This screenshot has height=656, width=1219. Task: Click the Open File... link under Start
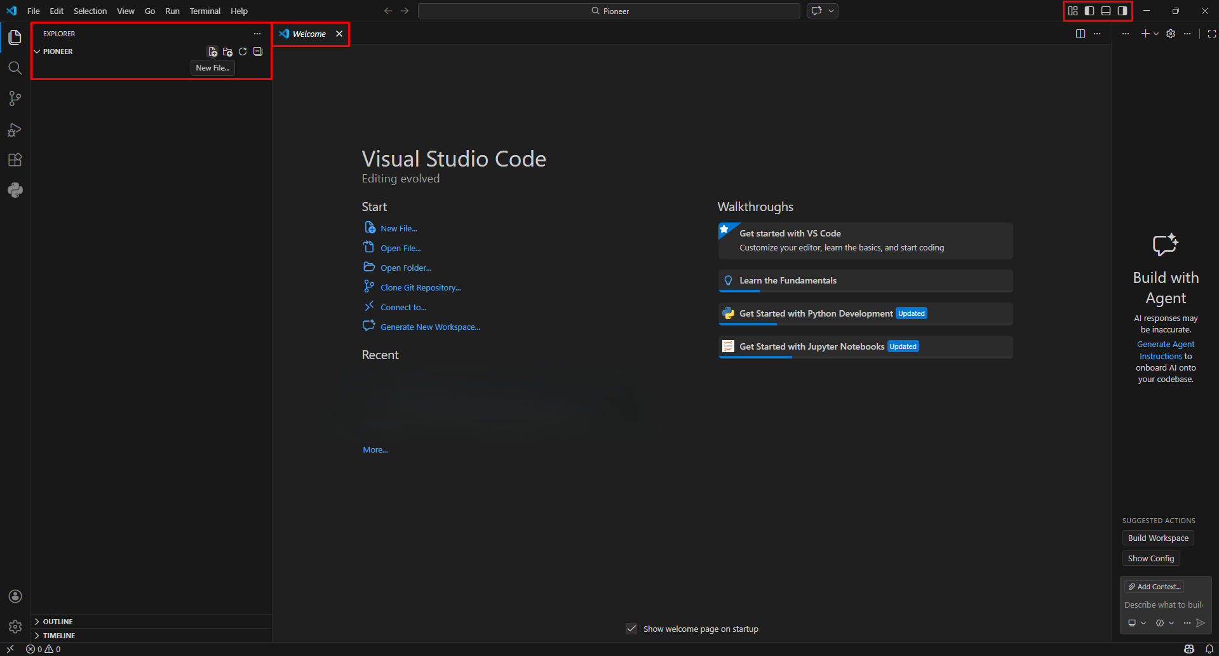click(x=401, y=248)
